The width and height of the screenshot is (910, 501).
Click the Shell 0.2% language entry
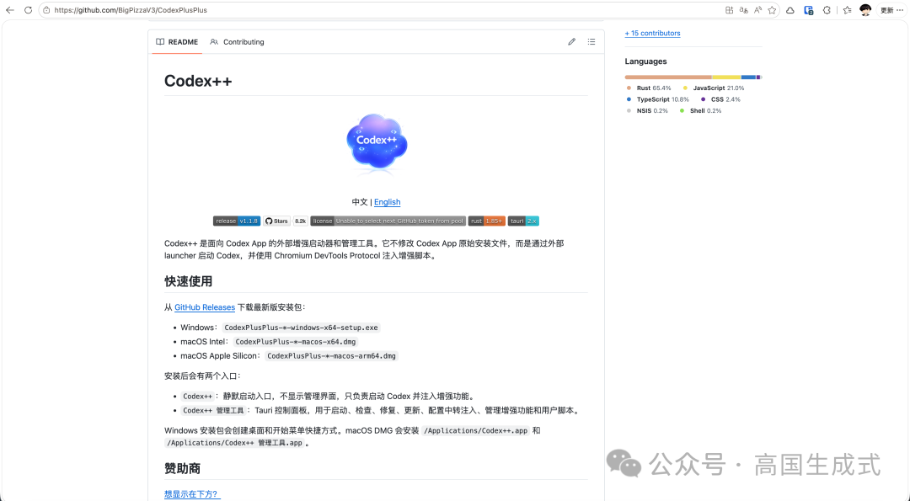pos(700,111)
